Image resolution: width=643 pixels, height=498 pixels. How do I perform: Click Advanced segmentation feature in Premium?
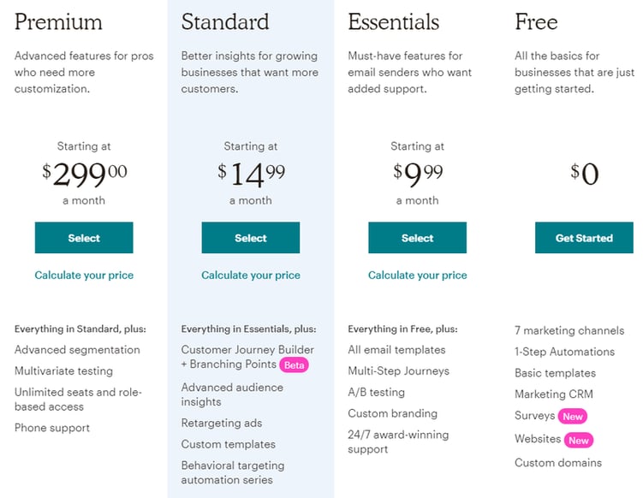pyautogui.click(x=77, y=350)
